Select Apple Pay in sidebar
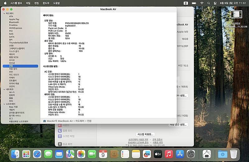249x162 pixels. pyautogui.click(x=14, y=19)
